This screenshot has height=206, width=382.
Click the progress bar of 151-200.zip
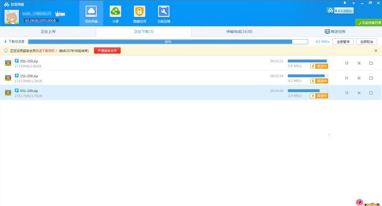tap(308, 76)
